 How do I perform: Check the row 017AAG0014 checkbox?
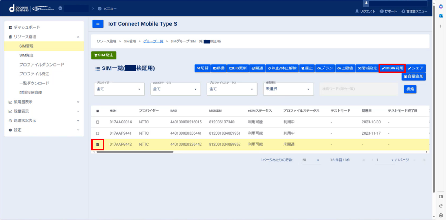(x=98, y=122)
